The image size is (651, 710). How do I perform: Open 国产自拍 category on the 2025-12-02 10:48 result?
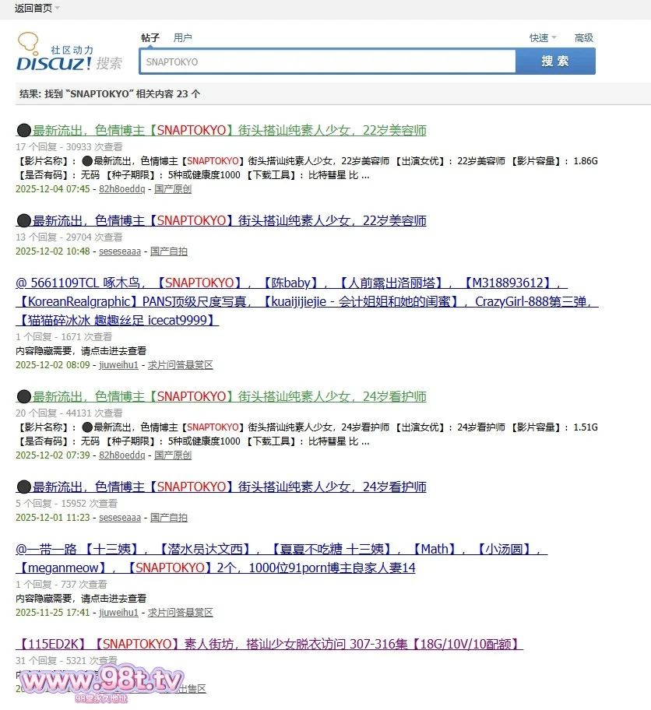click(168, 251)
